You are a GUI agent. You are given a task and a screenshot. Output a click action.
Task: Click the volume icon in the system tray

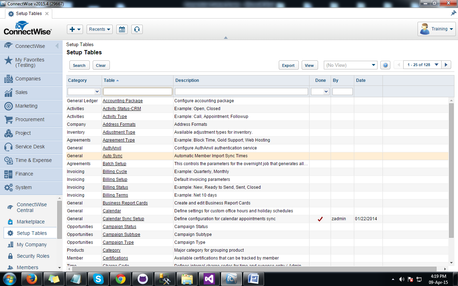tap(402, 279)
